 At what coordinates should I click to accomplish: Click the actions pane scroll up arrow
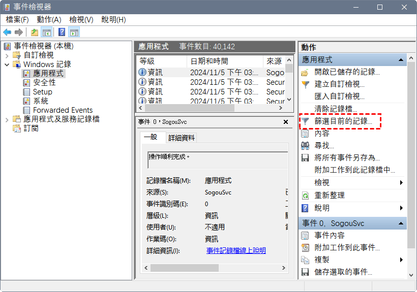(x=411, y=57)
